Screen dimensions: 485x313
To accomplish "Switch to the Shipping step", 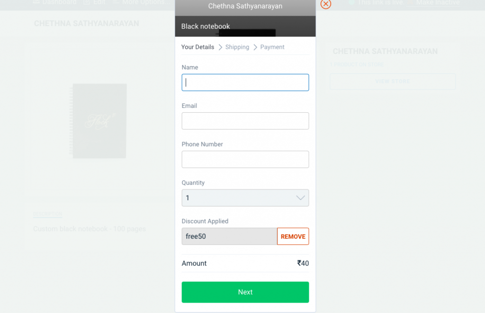I will click(237, 47).
